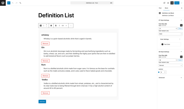Select the Block tab in sidebar
The width and height of the screenshot is (184, 109).
(x=166, y=8)
